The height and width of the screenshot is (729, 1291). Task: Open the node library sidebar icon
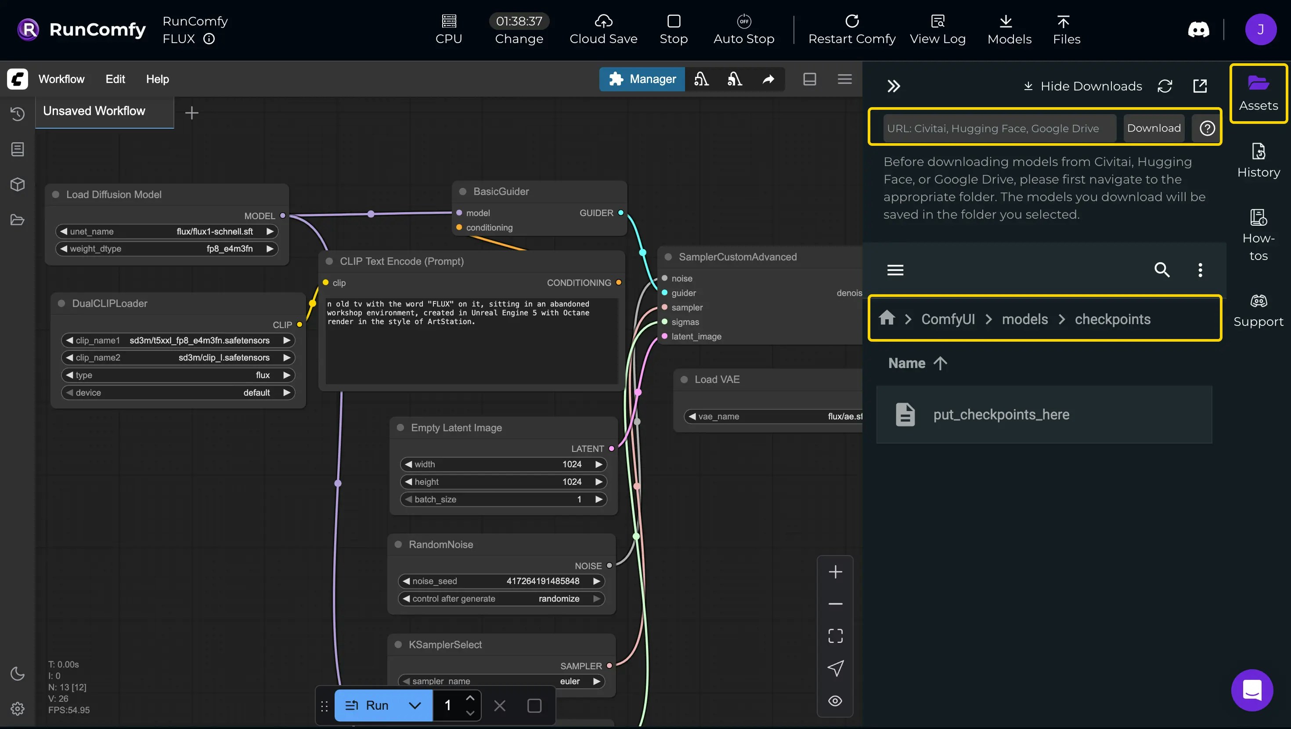tap(18, 149)
